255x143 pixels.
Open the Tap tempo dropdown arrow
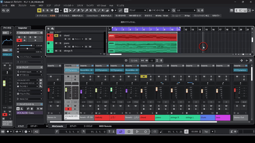click(212, 132)
